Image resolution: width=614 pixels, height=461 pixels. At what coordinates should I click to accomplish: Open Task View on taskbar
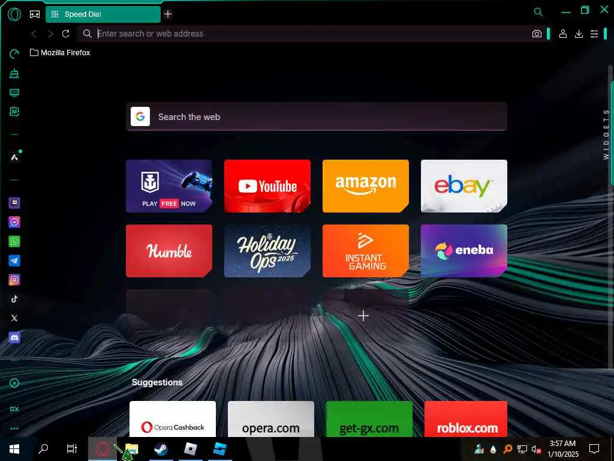click(72, 449)
